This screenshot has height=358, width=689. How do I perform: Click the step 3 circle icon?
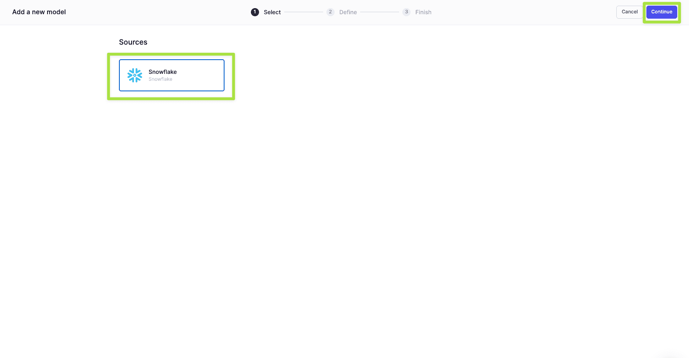[x=406, y=12]
